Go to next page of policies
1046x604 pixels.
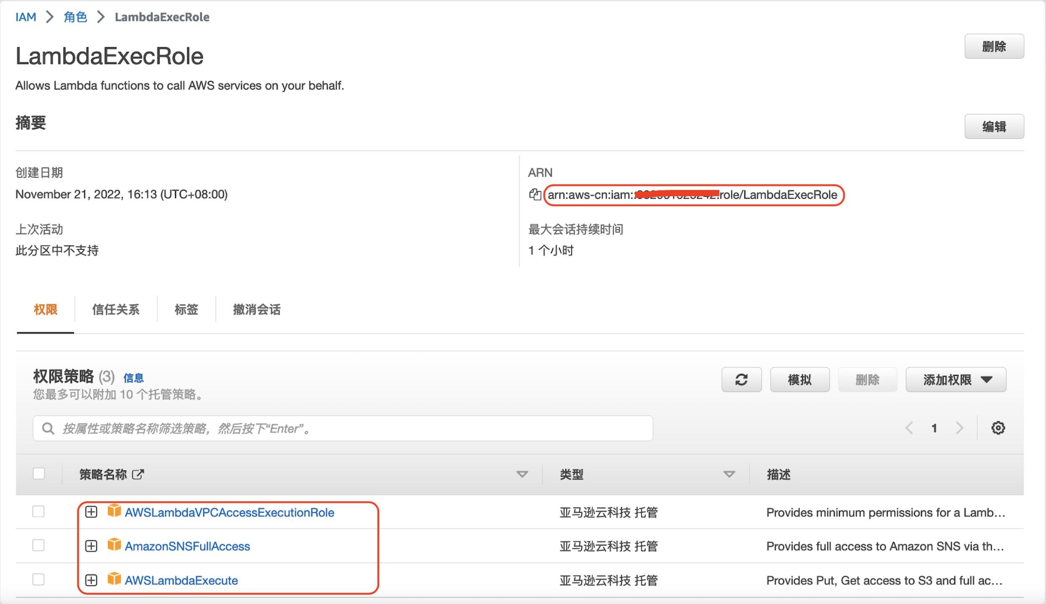[x=959, y=428]
